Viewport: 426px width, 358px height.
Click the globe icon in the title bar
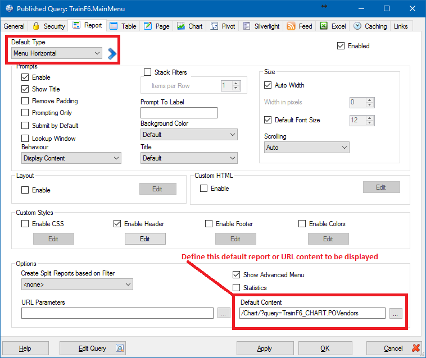click(9, 8)
